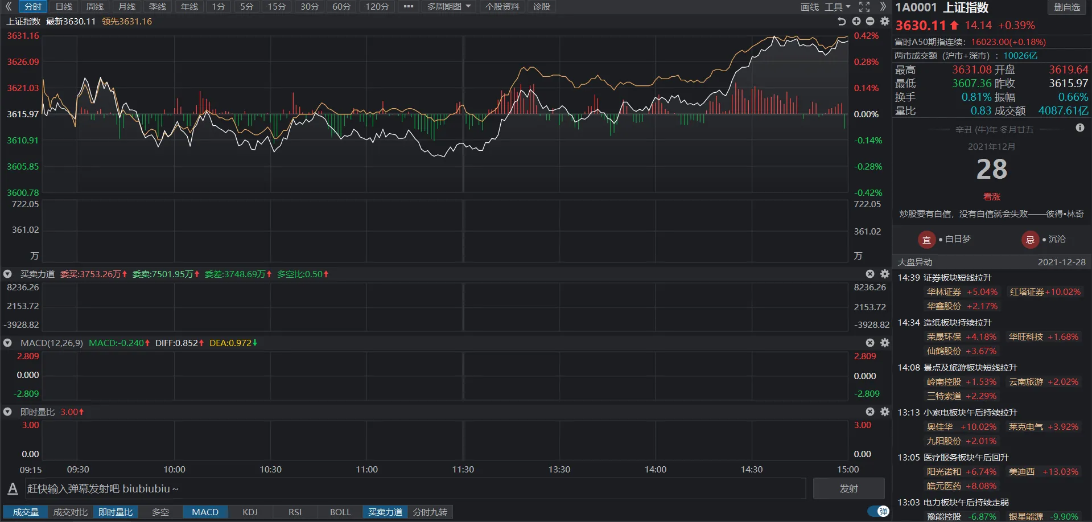This screenshot has height=522, width=1092.
Task: Select the 15分 period tab
Action: [277, 7]
